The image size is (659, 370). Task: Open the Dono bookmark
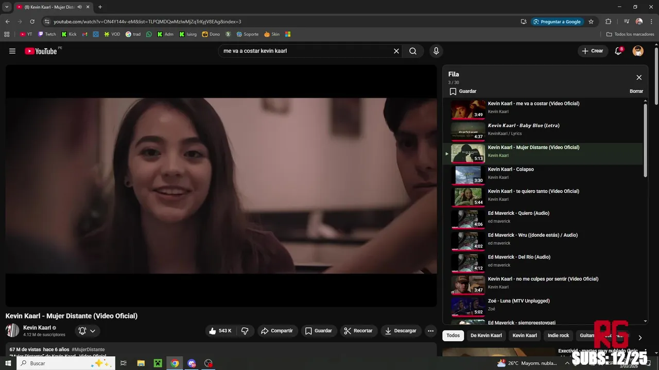[x=211, y=34]
